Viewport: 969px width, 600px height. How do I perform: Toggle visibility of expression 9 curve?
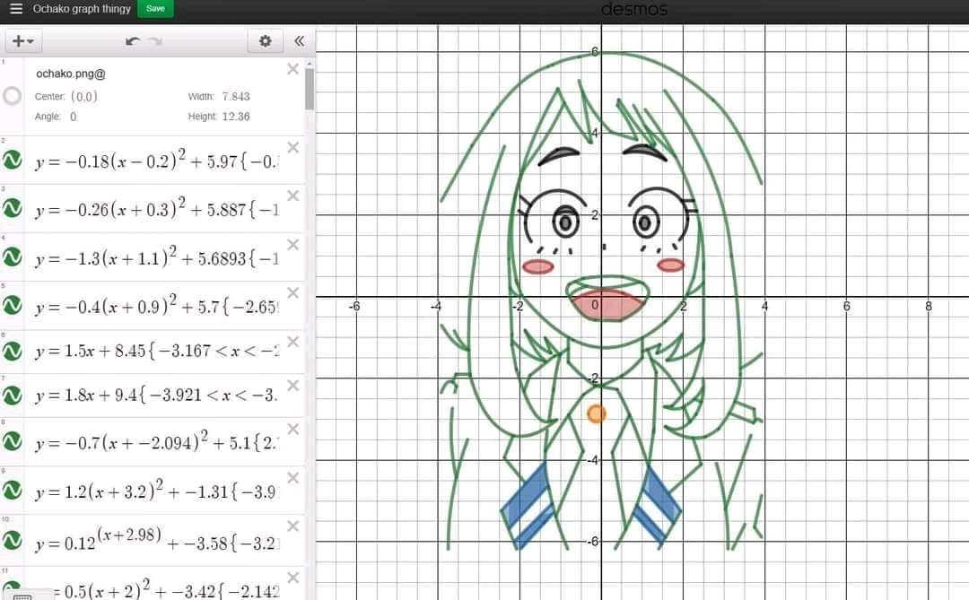pyautogui.click(x=12, y=490)
